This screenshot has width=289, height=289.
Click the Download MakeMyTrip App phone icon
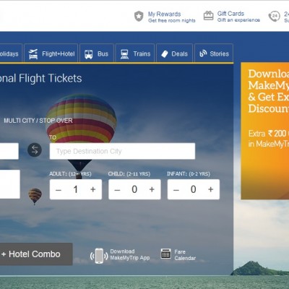pyautogui.click(x=99, y=256)
